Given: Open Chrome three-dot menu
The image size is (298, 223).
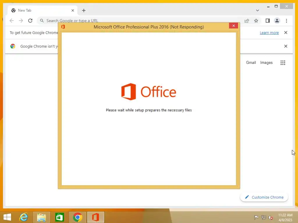Looking at the screenshot, I should pyautogui.click(x=286, y=21).
